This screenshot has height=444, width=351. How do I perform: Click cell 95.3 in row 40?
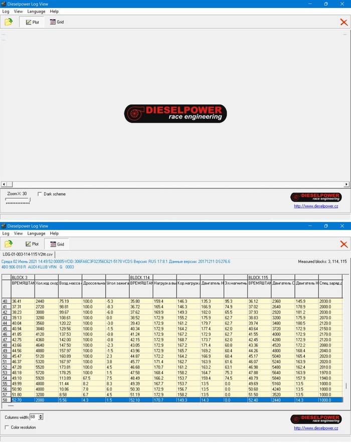236,301
